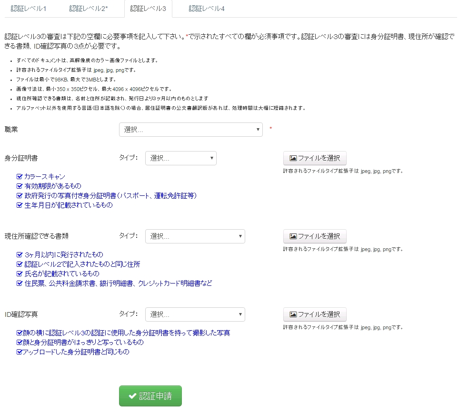Click the checkmark beside アップロードした身分証明書と同じもの
The width and height of the screenshot is (459, 415).
(x=19, y=352)
